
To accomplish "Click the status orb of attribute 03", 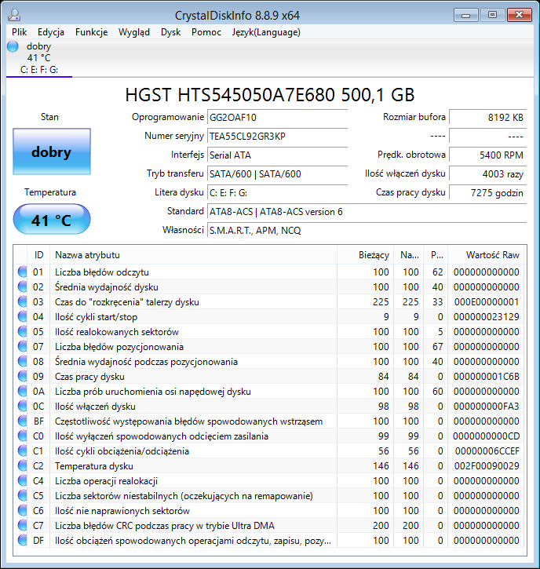I will [x=22, y=301].
